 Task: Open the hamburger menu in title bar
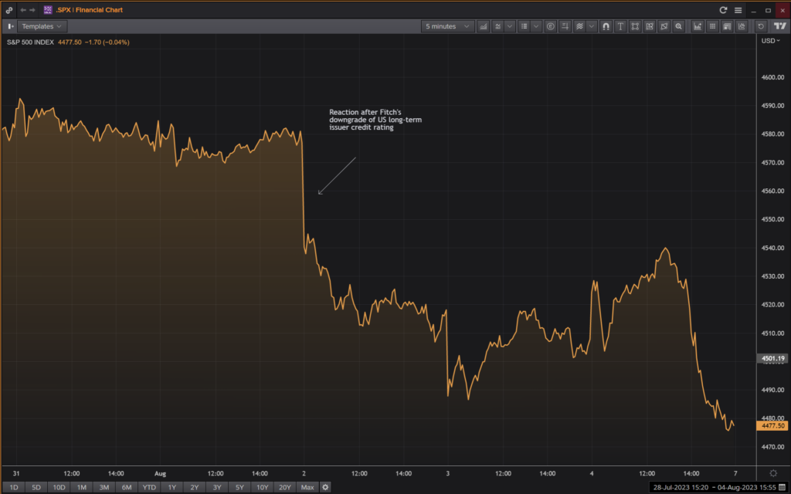coord(738,10)
